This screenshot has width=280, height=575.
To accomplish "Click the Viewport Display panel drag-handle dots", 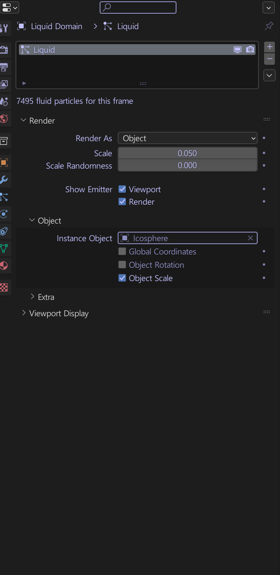I will [x=267, y=312].
